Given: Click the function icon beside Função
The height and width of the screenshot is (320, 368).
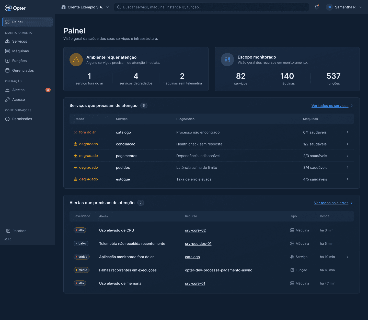Looking at the screenshot, I should (292, 270).
